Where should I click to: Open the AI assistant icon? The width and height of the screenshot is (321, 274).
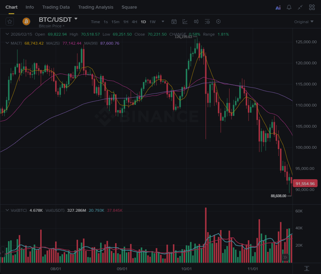point(278,7)
